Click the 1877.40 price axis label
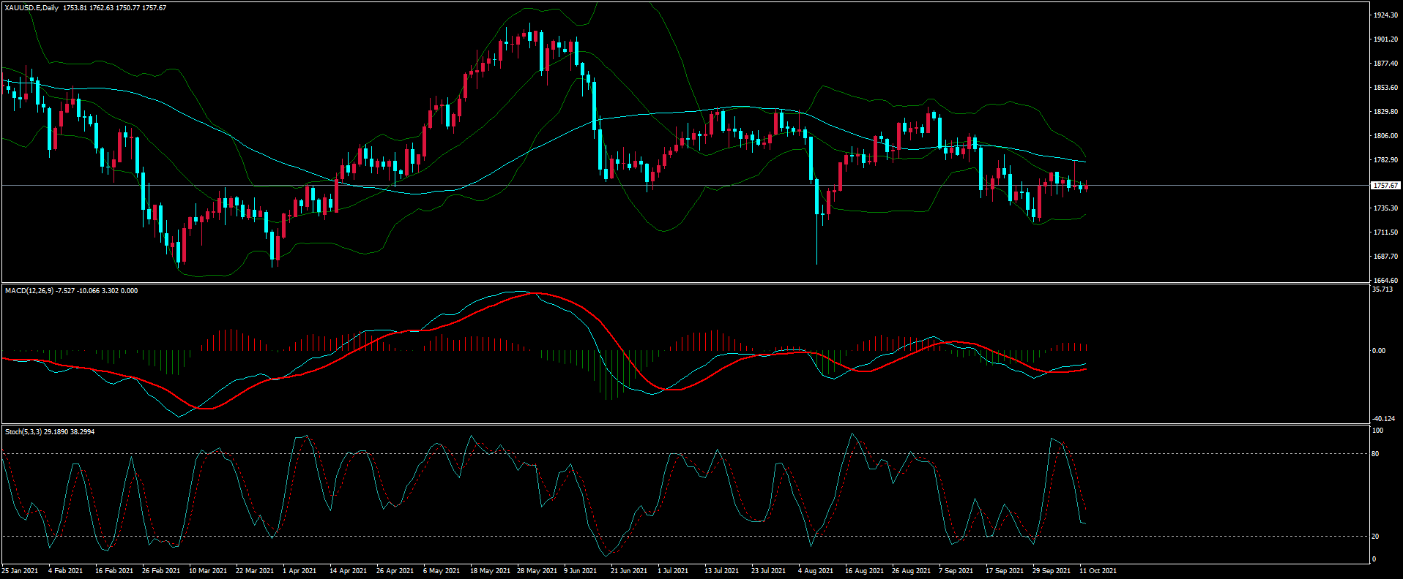The width and height of the screenshot is (1403, 579). click(x=1385, y=64)
